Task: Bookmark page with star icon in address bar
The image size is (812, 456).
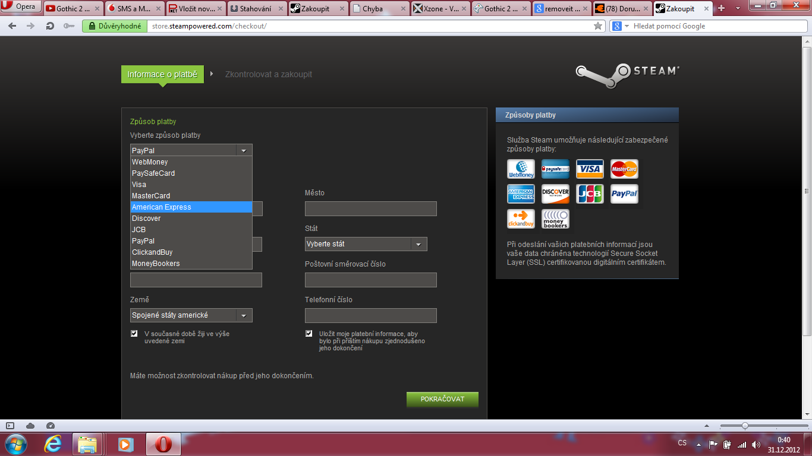Action: pyautogui.click(x=598, y=26)
